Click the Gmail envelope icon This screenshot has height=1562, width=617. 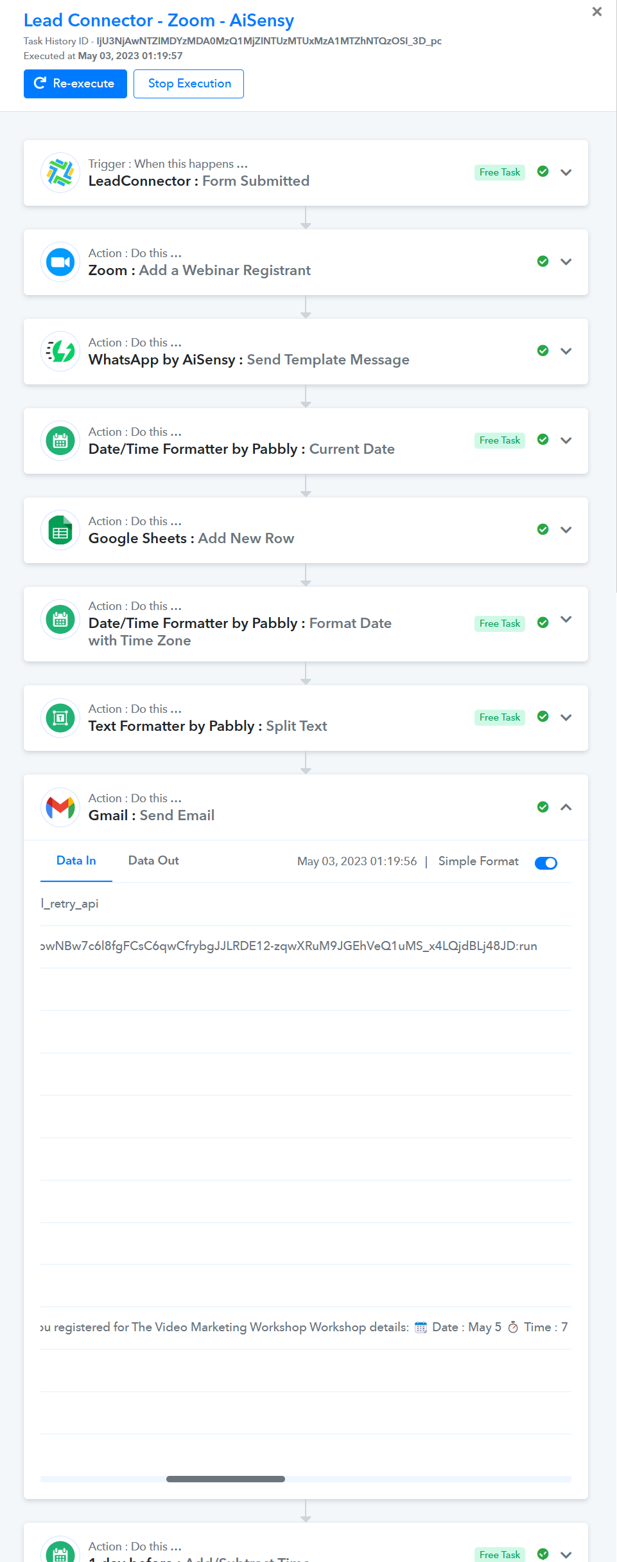pyautogui.click(x=60, y=807)
